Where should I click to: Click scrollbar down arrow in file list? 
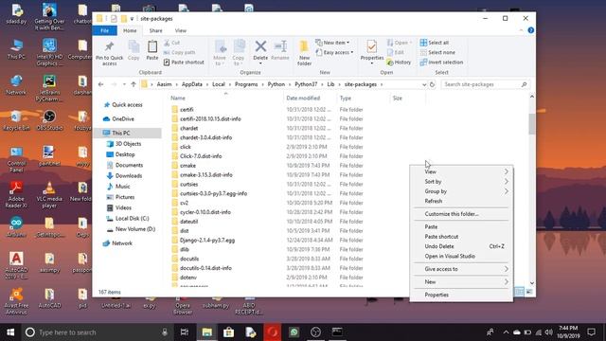coord(532,283)
